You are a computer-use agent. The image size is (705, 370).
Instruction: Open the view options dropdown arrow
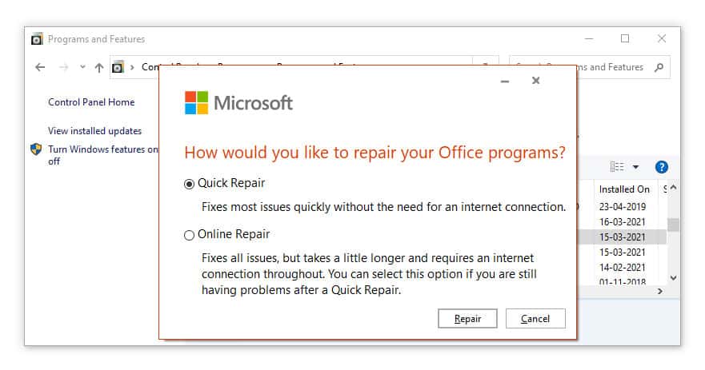(x=635, y=167)
